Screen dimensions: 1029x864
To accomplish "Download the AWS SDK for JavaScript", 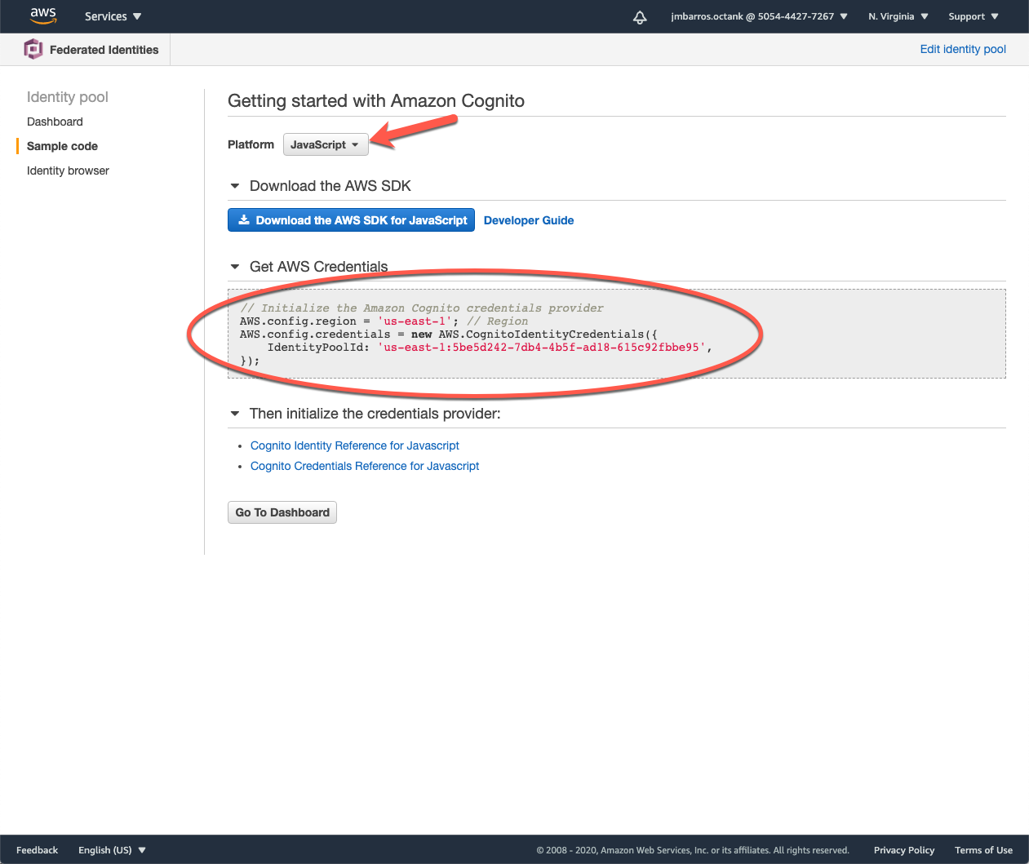I will 351,220.
